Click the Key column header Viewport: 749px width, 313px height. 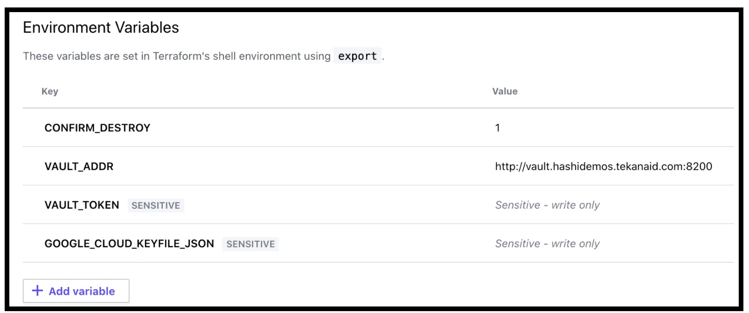click(50, 92)
